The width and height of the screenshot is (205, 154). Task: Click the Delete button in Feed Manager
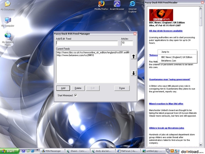coord(78,88)
